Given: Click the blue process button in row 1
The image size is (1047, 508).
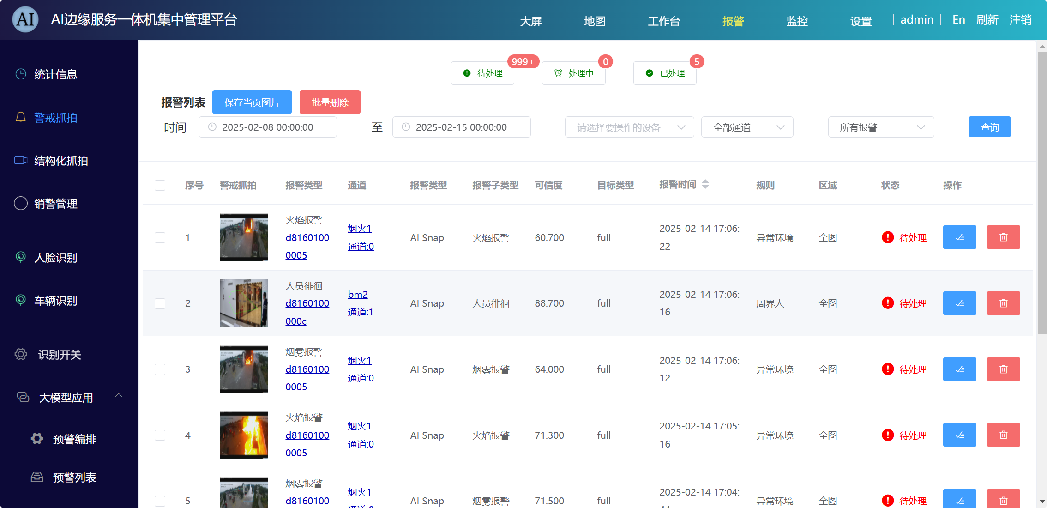Looking at the screenshot, I should [959, 237].
